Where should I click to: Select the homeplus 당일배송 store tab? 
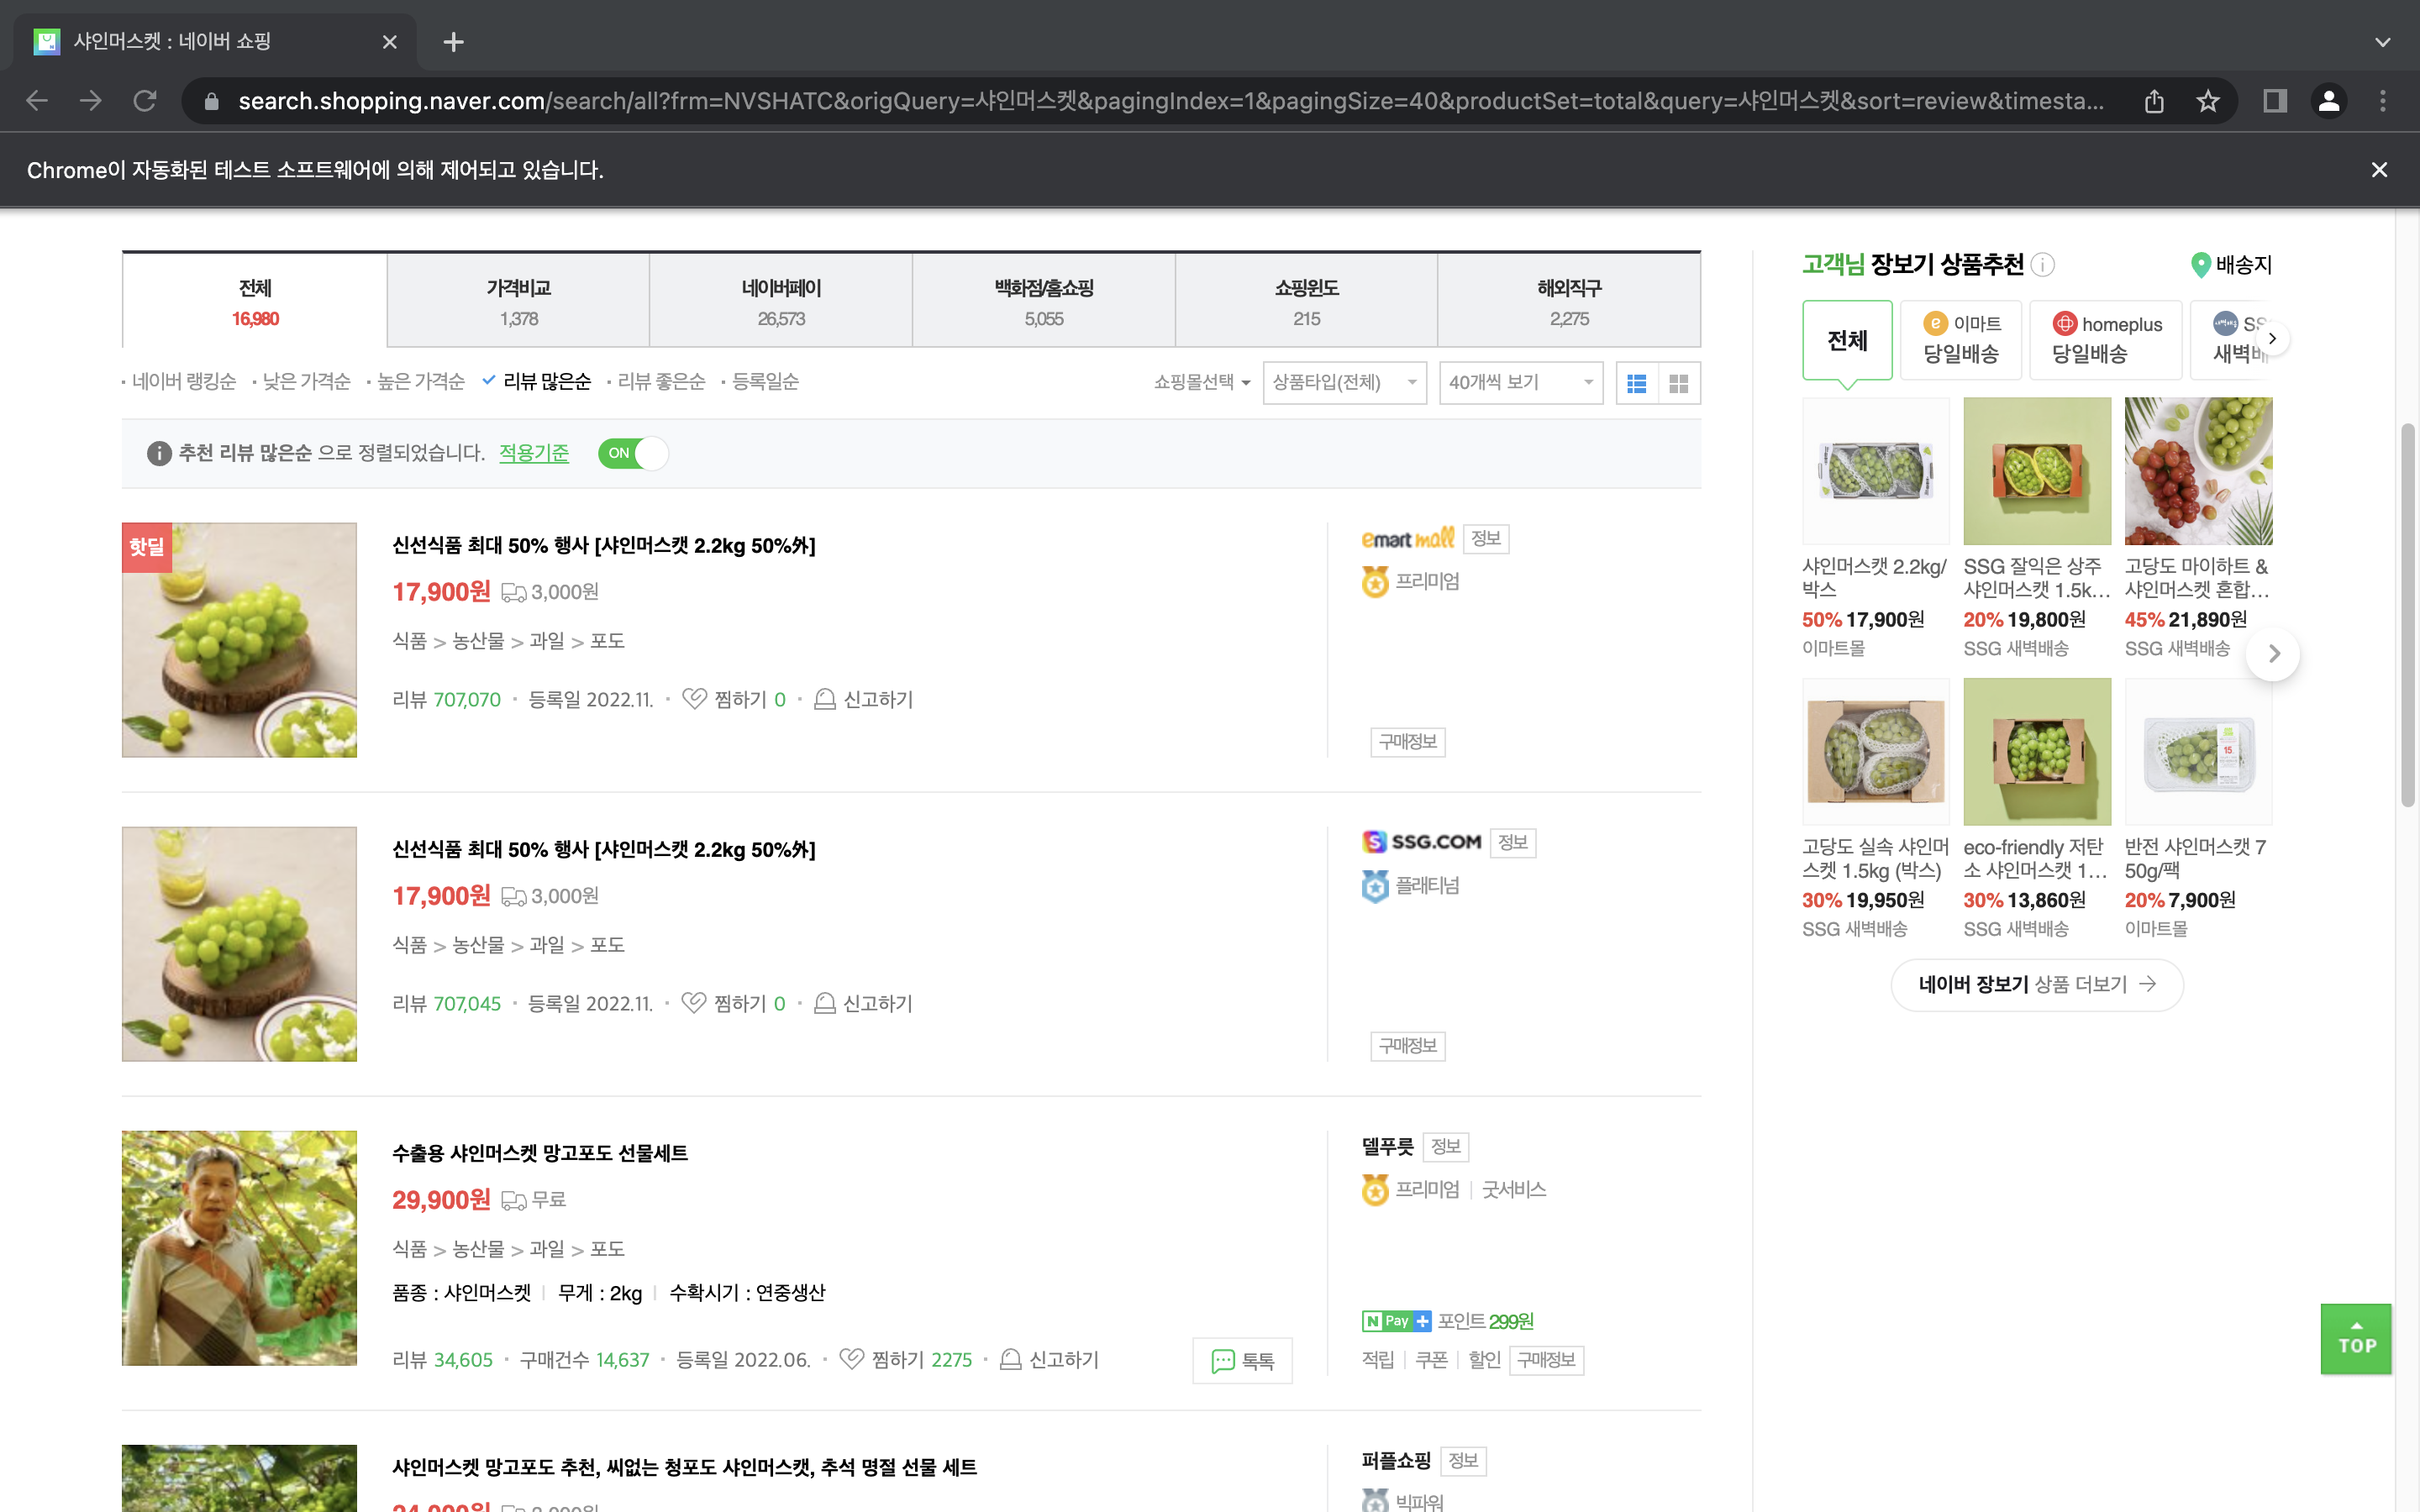(2107, 340)
